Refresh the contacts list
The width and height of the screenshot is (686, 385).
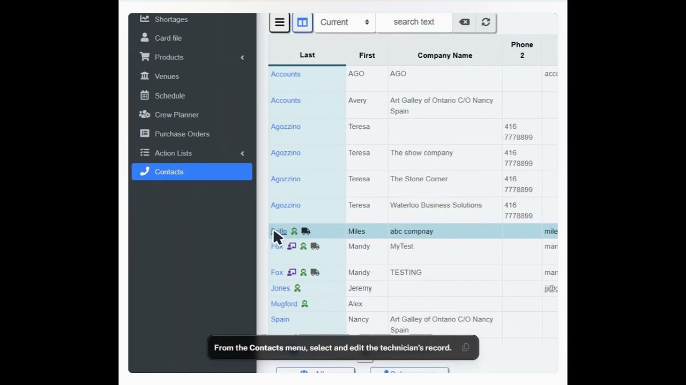click(486, 22)
